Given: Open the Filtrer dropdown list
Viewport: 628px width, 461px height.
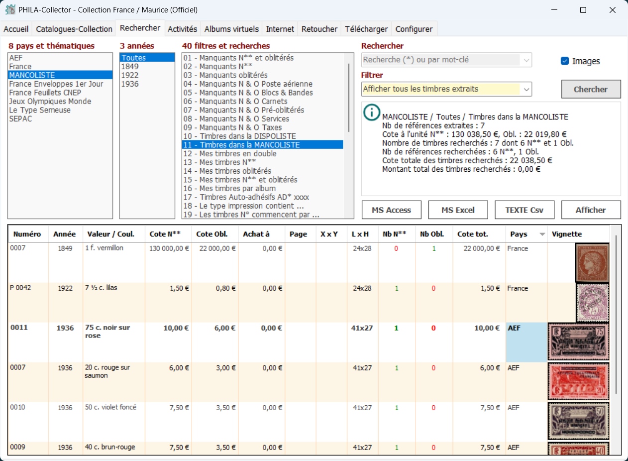Looking at the screenshot, I should (526, 89).
